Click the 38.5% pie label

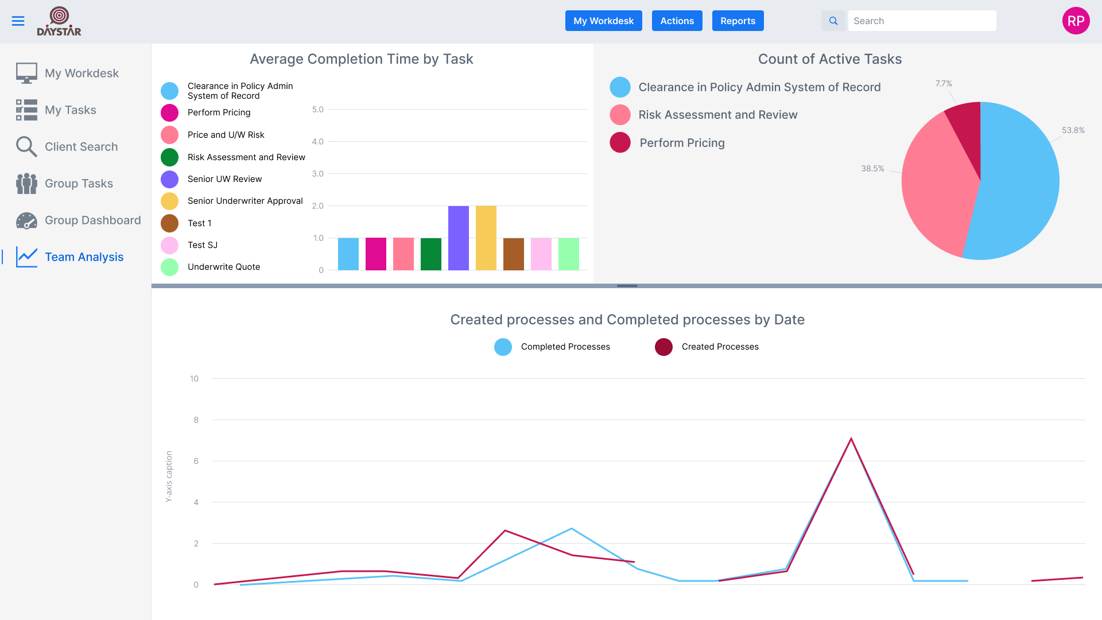(x=872, y=169)
